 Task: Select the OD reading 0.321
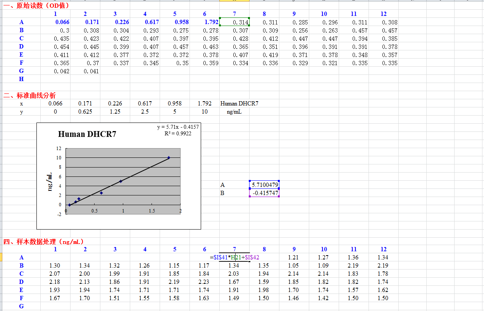tap(330, 63)
